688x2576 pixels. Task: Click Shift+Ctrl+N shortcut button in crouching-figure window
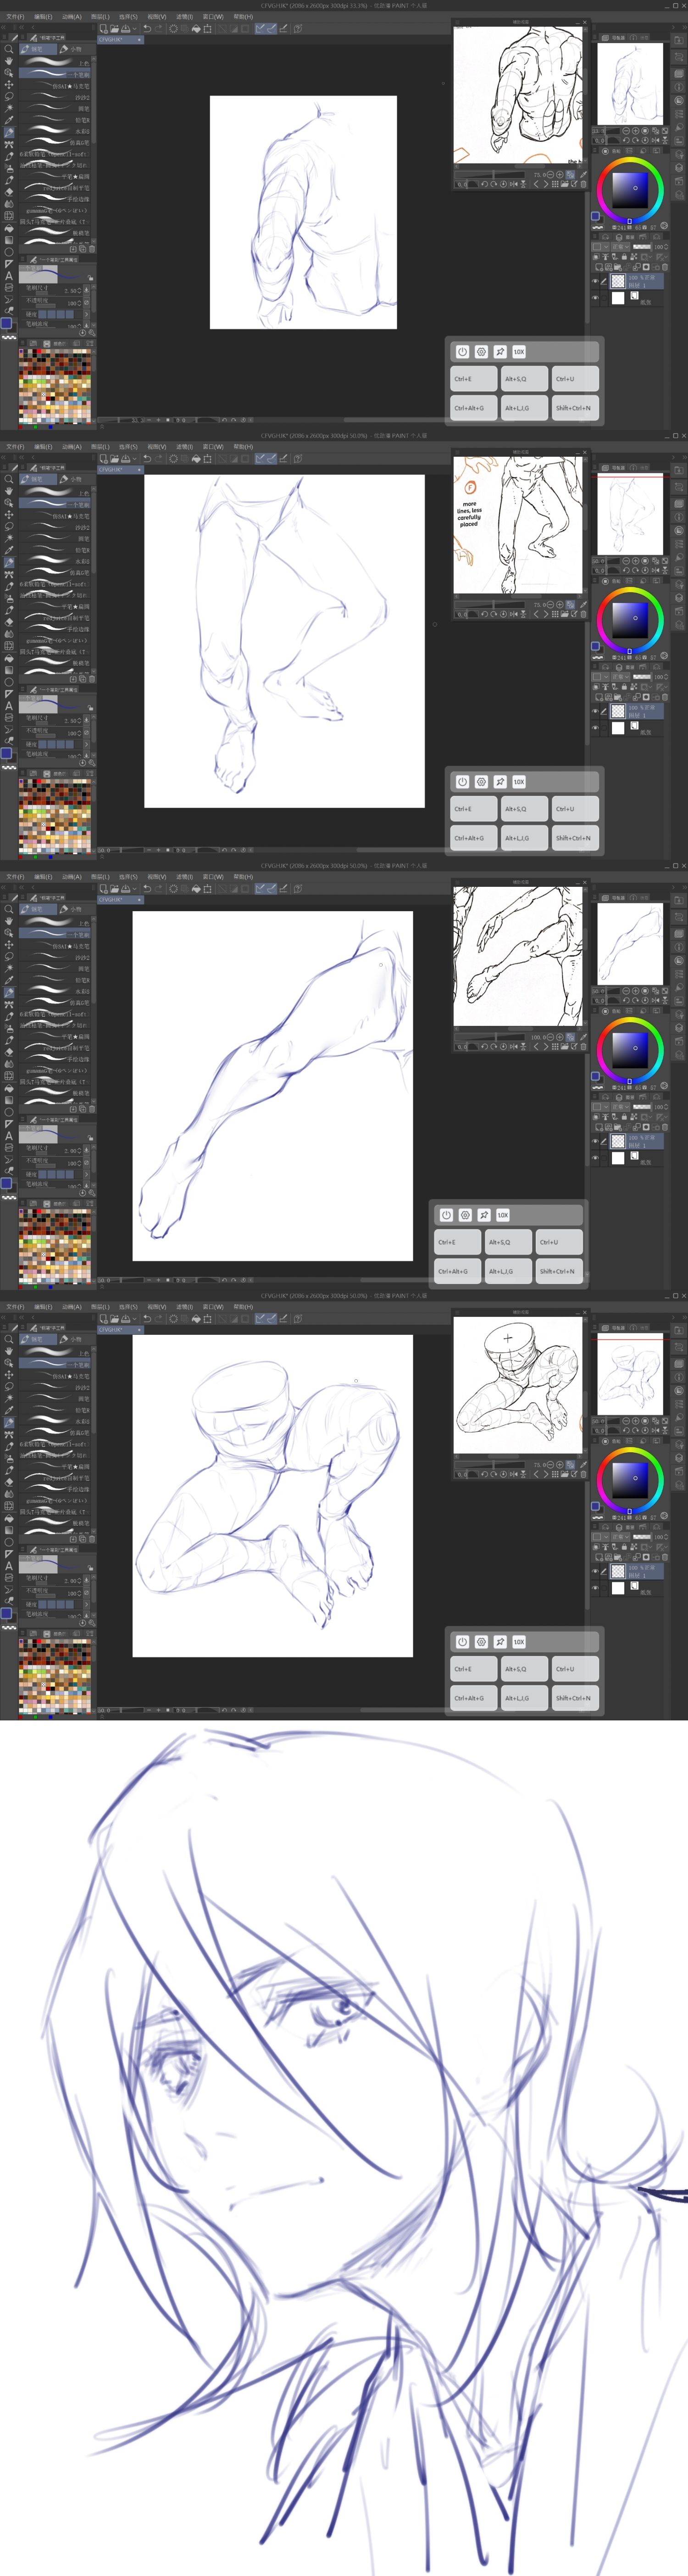tap(575, 1698)
